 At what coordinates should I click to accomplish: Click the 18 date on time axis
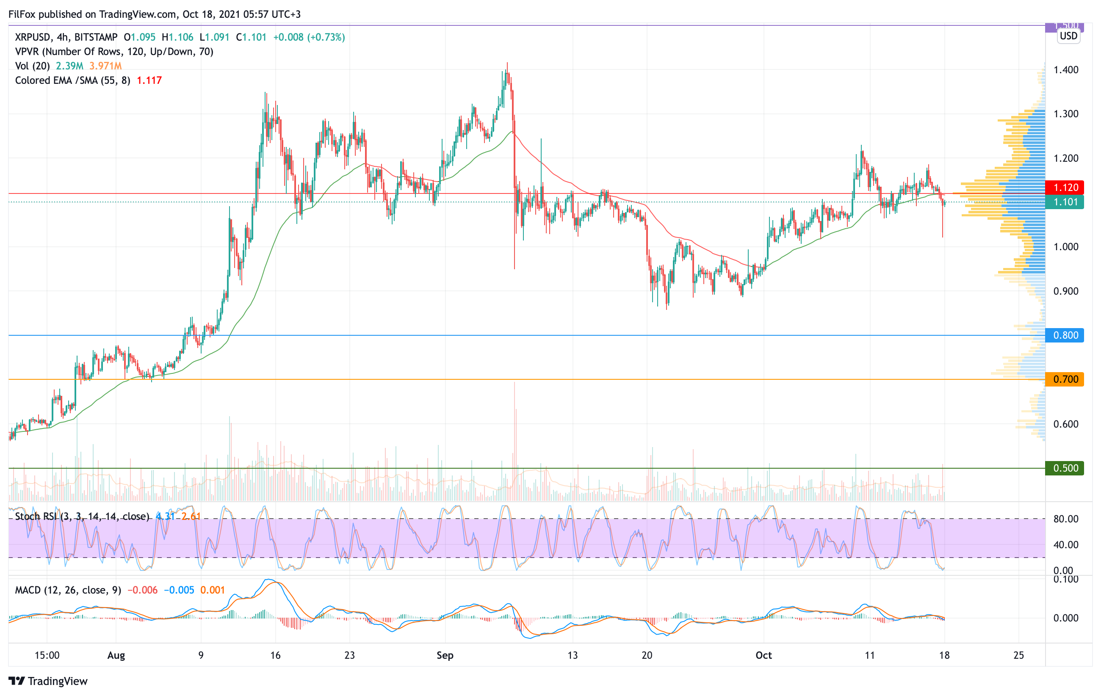click(x=944, y=655)
